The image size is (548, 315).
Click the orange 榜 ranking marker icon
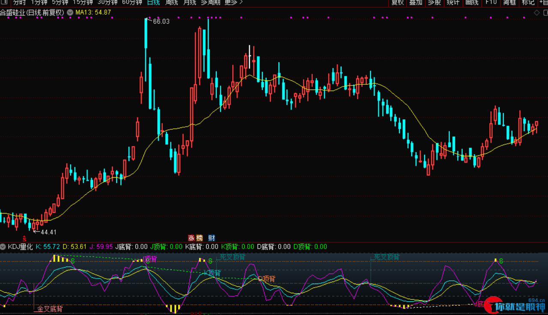199,238
